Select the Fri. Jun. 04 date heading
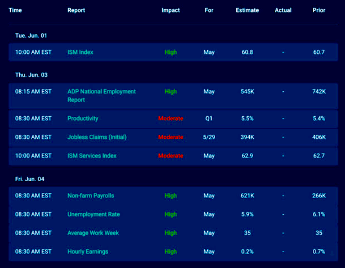The image size is (345, 268). [30, 179]
